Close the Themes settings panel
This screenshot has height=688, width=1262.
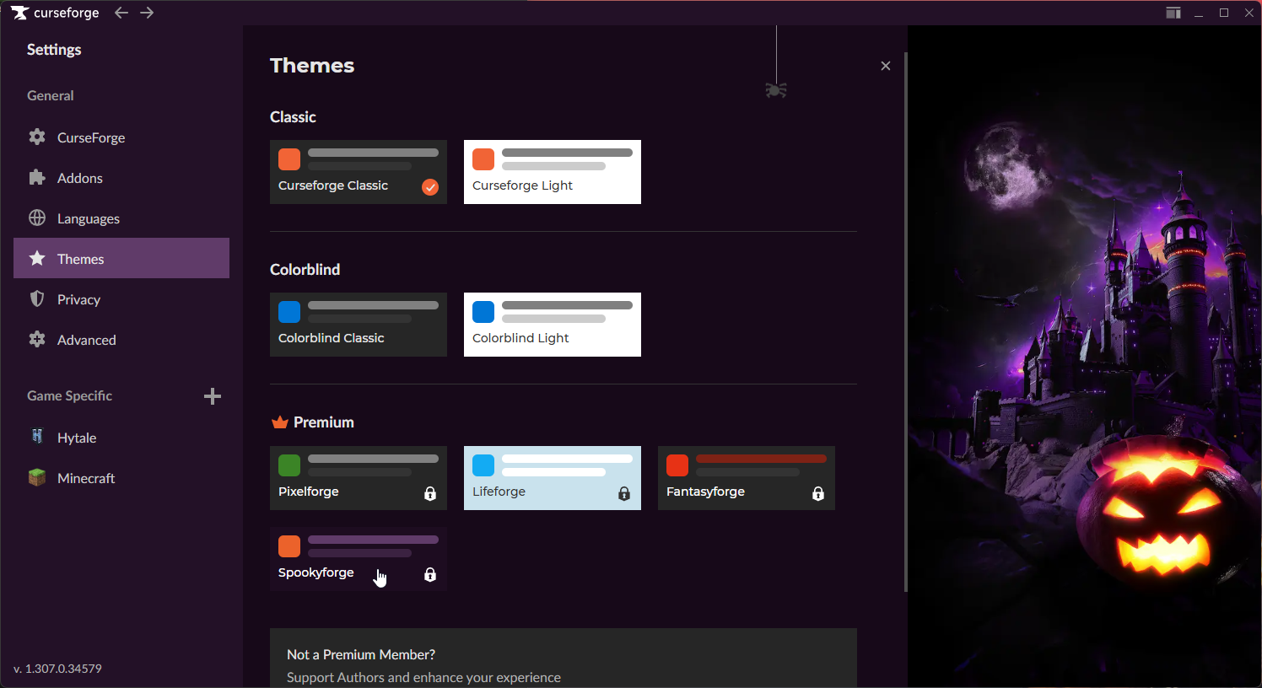886,66
